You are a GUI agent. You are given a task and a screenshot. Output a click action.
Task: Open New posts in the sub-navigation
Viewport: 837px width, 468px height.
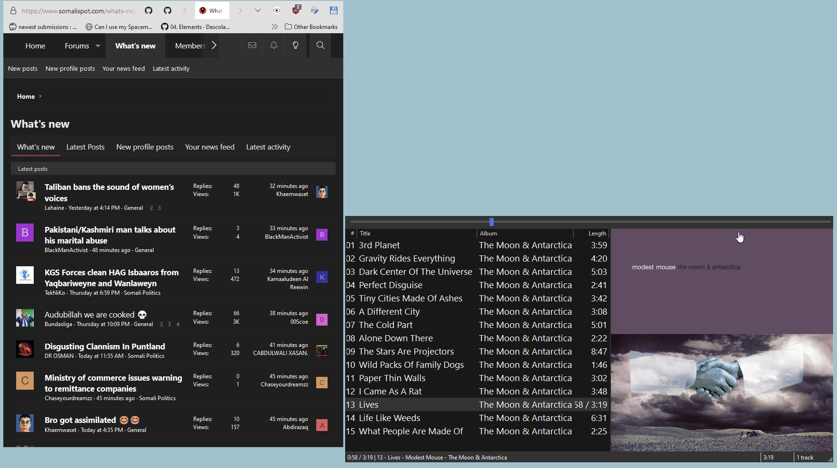pyautogui.click(x=23, y=69)
